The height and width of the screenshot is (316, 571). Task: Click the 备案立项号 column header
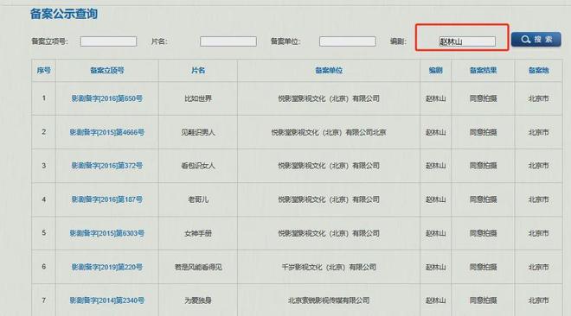(x=107, y=71)
